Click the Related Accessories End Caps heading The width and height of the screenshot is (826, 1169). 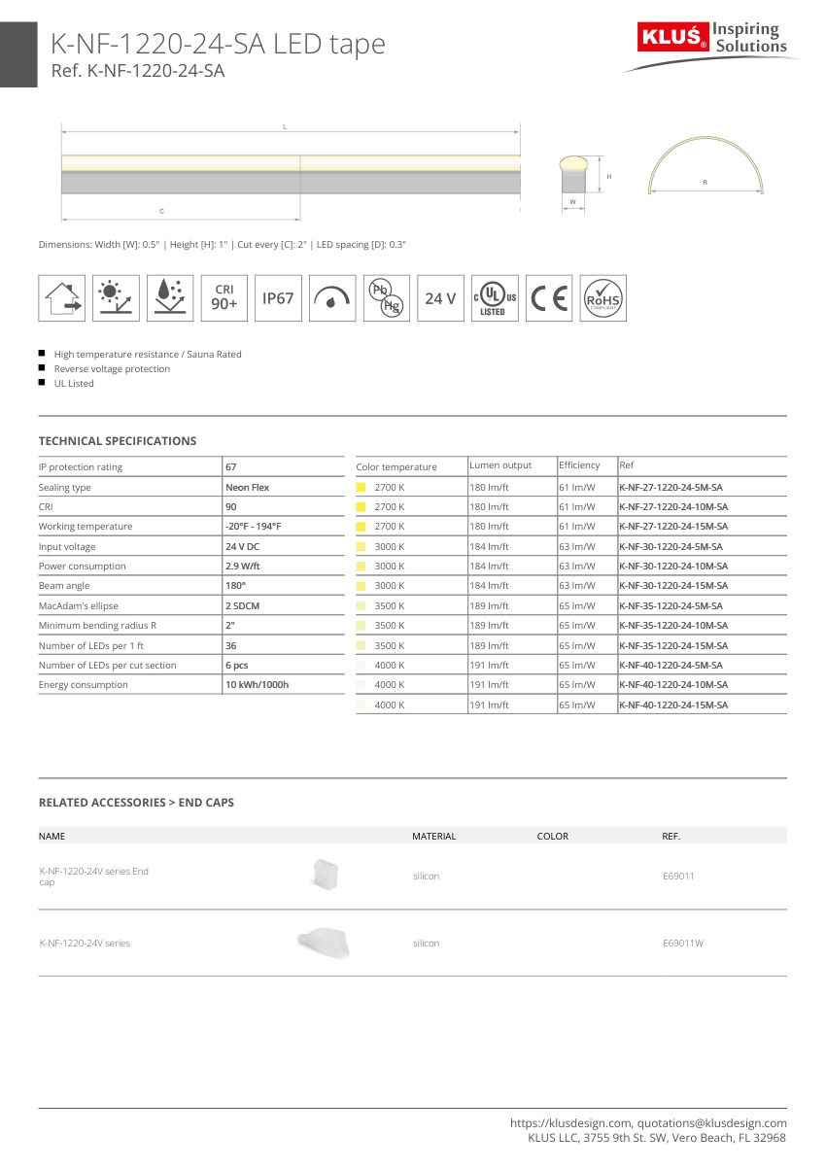click(136, 803)
